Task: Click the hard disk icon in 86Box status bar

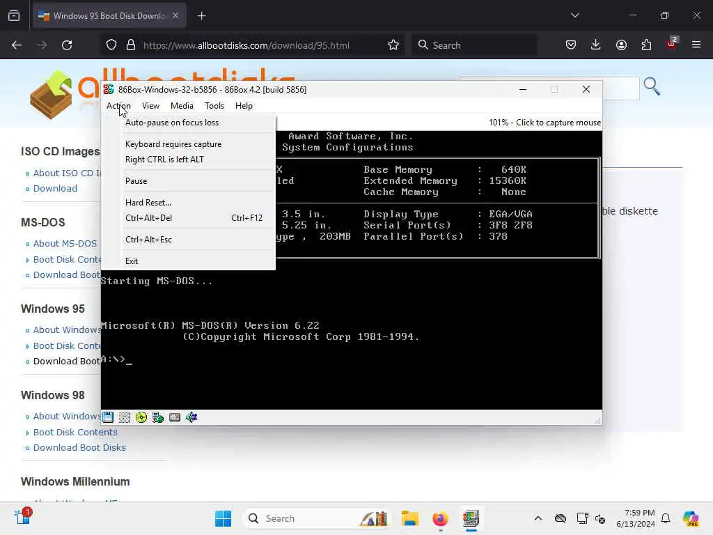Action: pyautogui.click(x=175, y=417)
